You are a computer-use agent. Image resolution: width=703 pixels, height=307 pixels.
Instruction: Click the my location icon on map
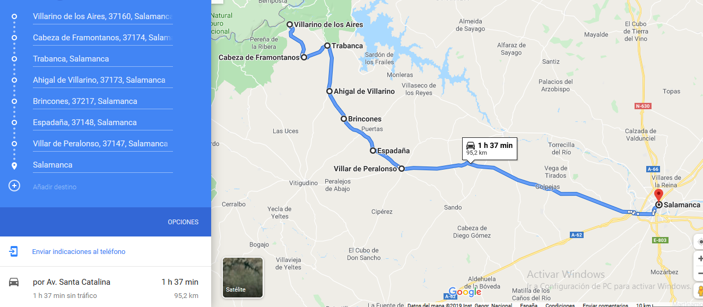[700, 241]
